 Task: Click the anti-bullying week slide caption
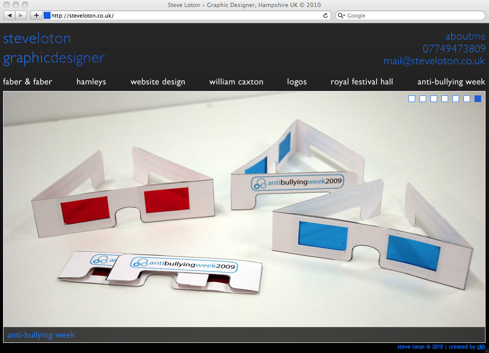click(x=41, y=335)
